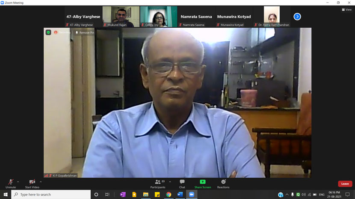Open Task View on taskbar

[107, 194]
